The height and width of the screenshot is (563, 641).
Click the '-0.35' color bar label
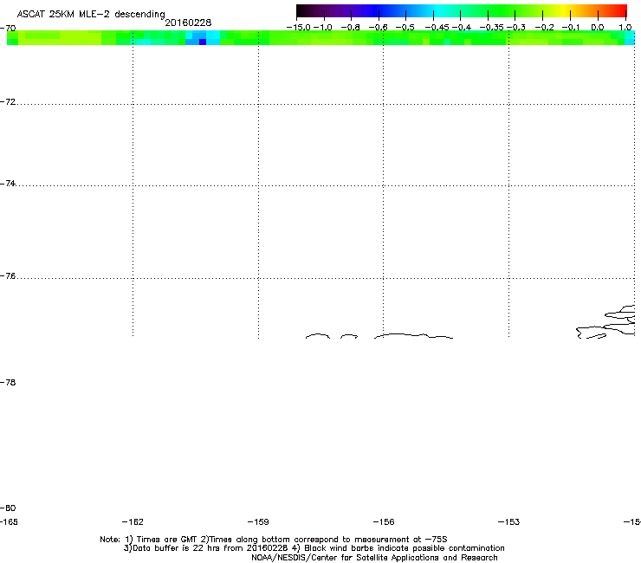pos(491,28)
